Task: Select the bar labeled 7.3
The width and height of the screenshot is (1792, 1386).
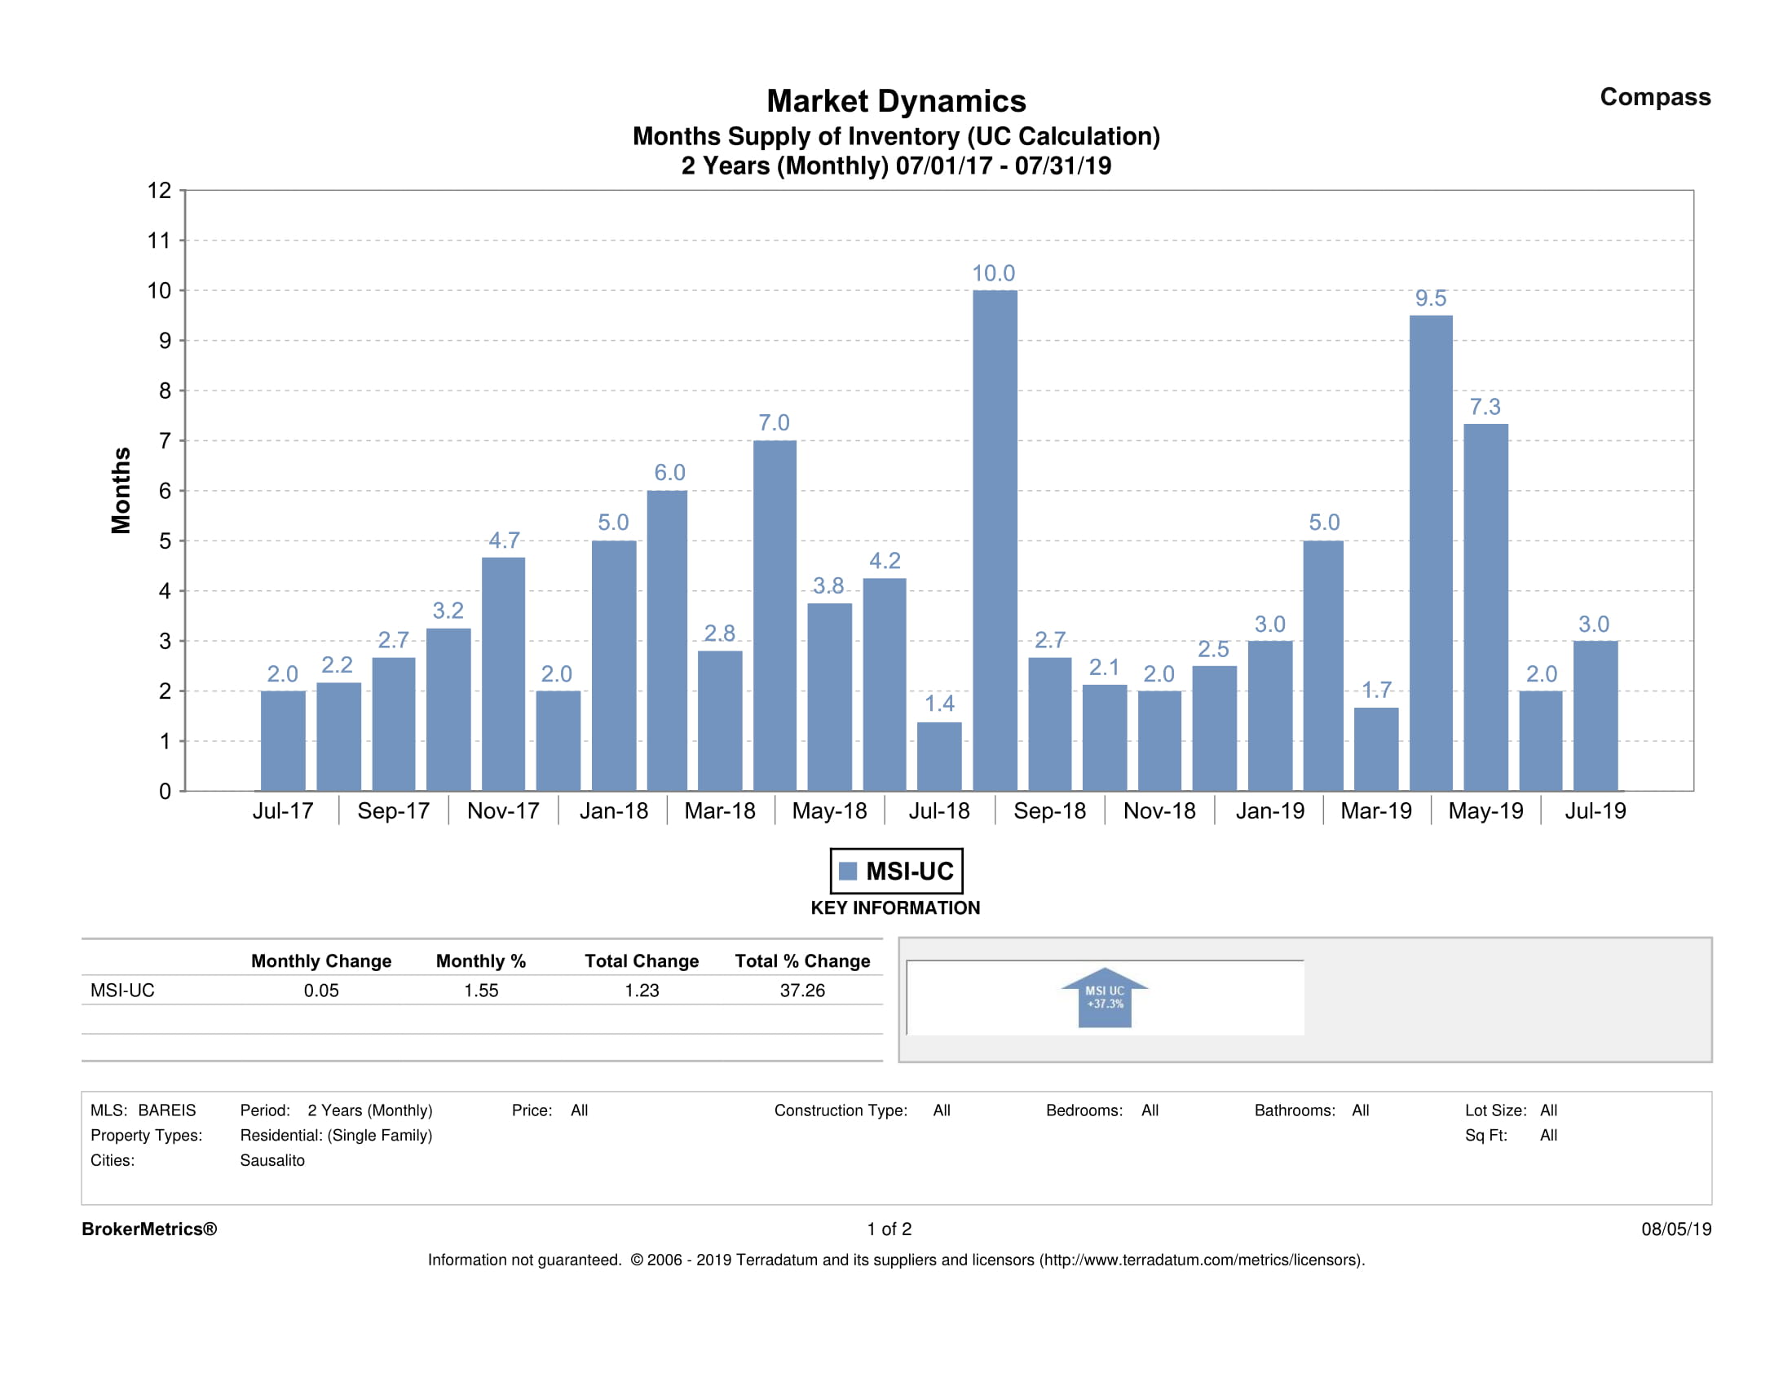Action: click(1485, 607)
